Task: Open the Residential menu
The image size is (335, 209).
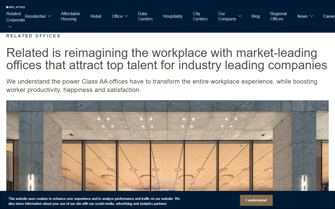Action: pos(35,16)
